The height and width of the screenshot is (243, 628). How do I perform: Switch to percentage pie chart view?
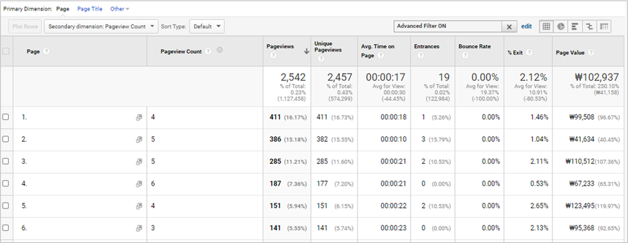click(561, 26)
